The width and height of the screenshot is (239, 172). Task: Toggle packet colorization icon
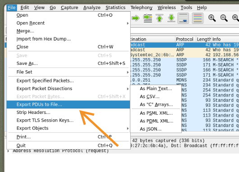tap(198, 18)
